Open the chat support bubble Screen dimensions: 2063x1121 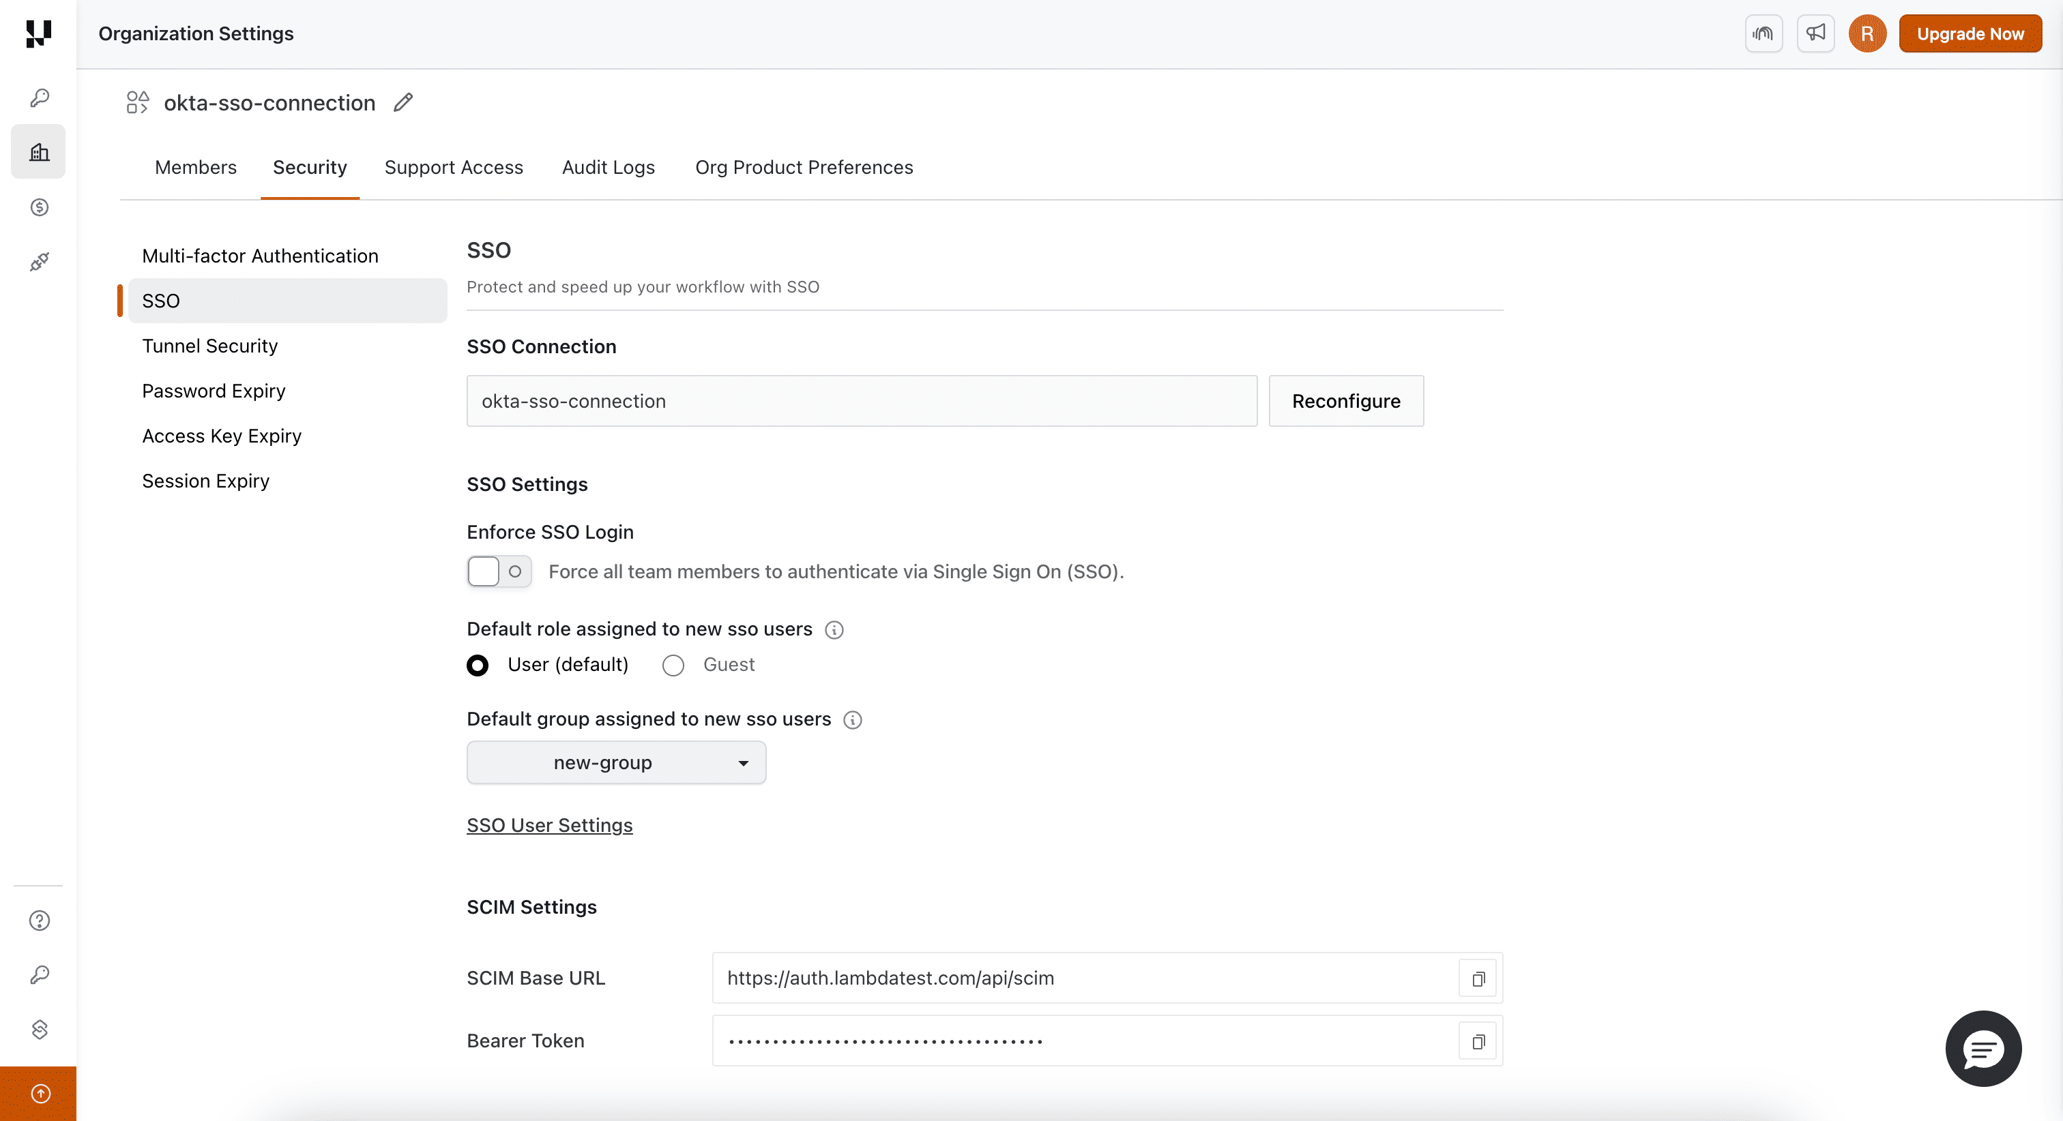tap(1983, 1048)
